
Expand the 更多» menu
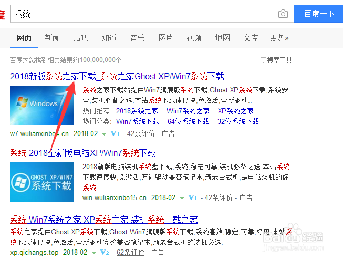[279, 38]
